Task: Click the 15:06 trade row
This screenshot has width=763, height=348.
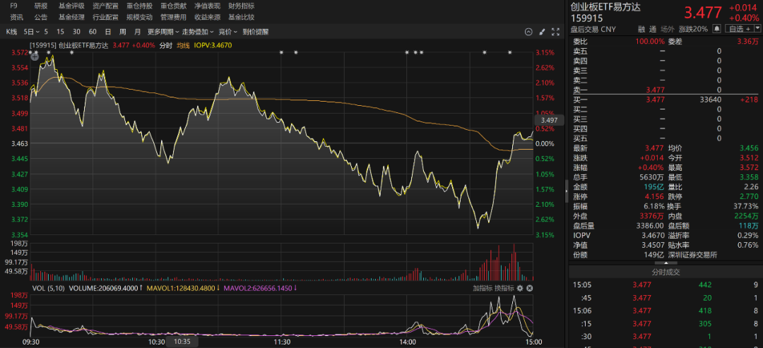Action: tap(666, 311)
